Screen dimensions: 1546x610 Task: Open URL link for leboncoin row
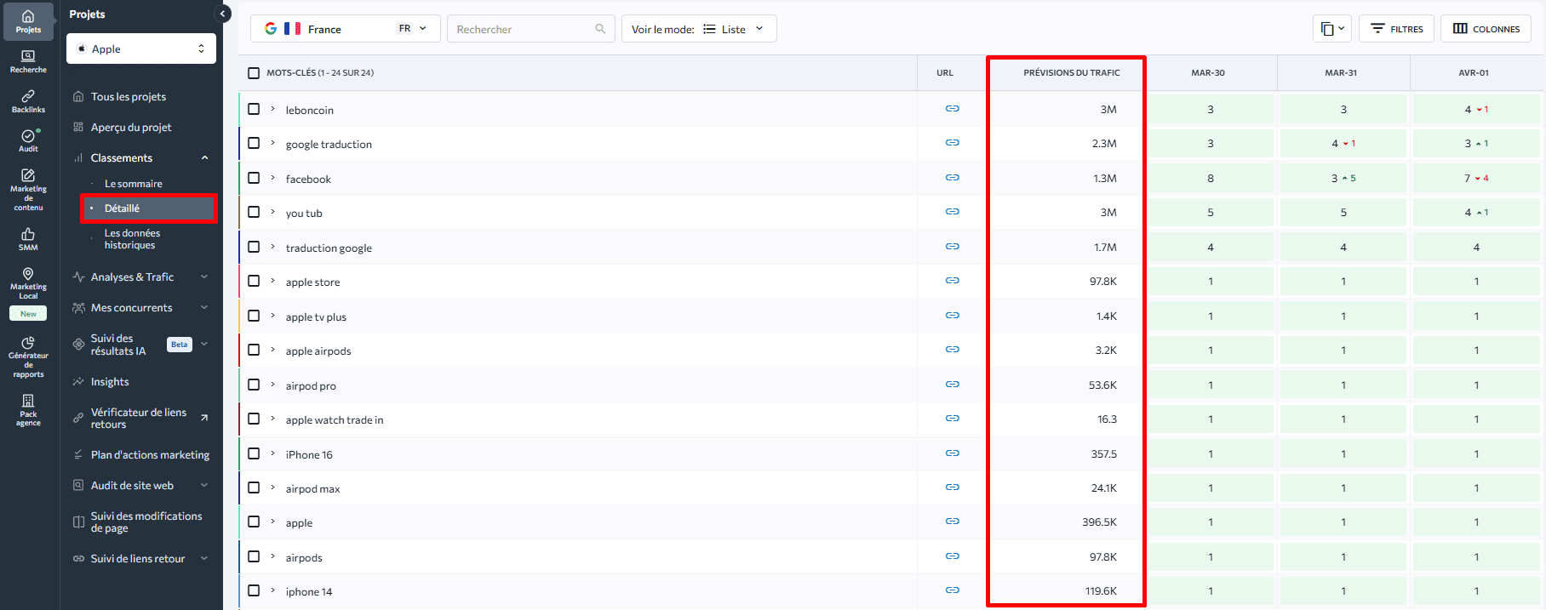click(952, 109)
